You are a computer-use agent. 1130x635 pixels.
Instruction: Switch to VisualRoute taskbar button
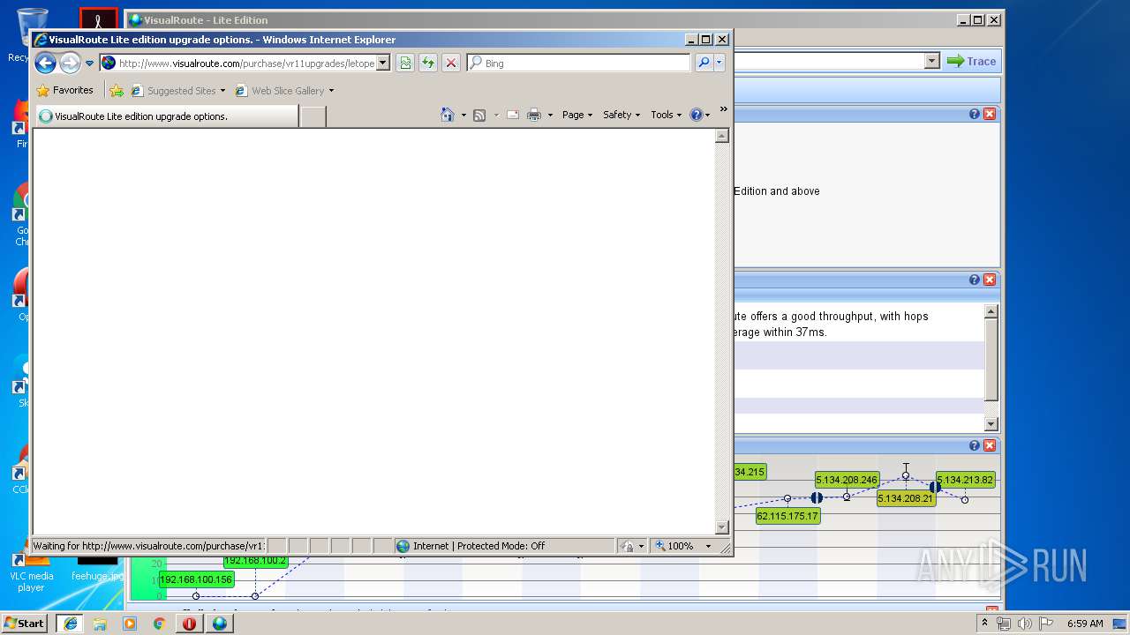click(x=220, y=624)
